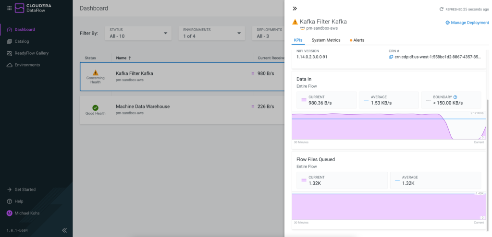Open ReadyFlow Gallery in the sidebar
This screenshot has height=237, width=492.
pos(31,53)
